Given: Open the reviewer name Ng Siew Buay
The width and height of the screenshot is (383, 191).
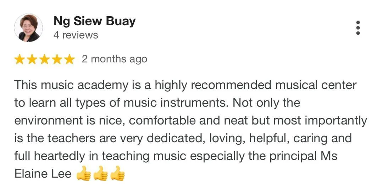Looking at the screenshot, I should (94, 22).
